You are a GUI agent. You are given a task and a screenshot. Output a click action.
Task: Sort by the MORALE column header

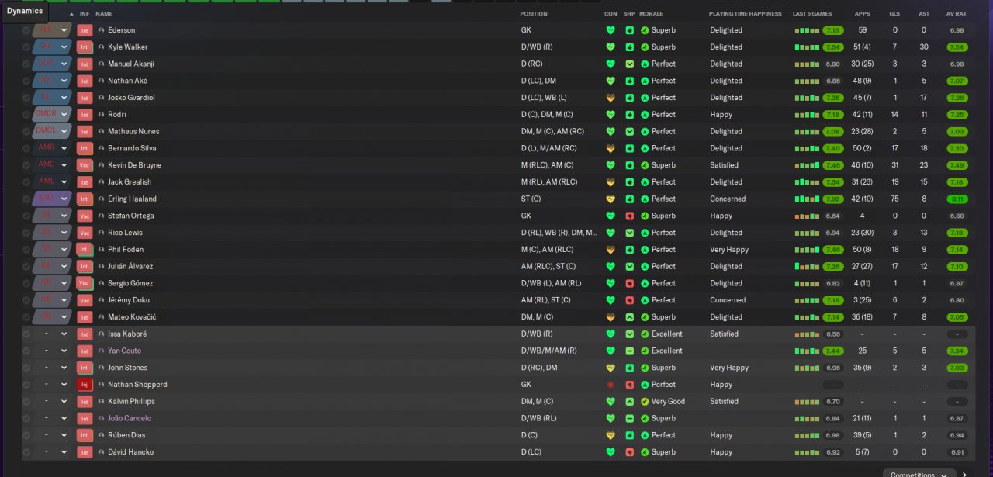(651, 14)
